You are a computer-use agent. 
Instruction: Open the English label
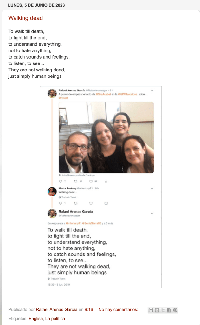(x=36, y=319)
